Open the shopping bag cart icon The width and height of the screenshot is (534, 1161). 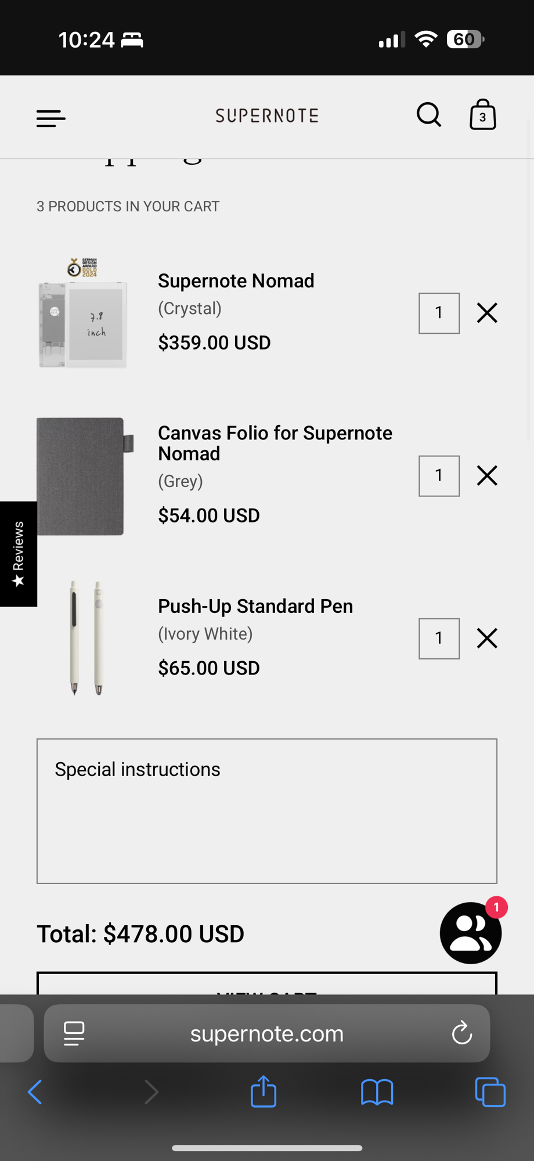(482, 114)
